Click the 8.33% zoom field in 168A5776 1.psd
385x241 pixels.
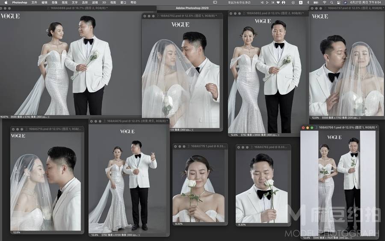click(179, 224)
